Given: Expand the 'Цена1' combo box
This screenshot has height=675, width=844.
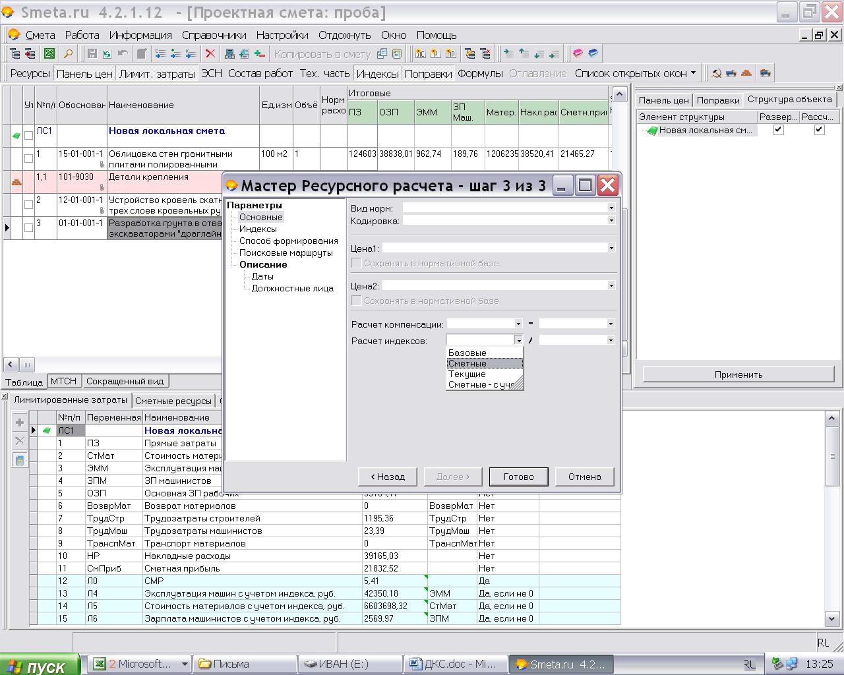Looking at the screenshot, I should click(611, 249).
